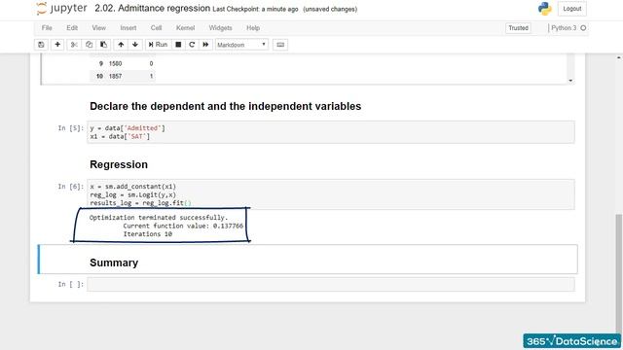Open the command palette keyboard icon
Screen dimensions: 623x350
280,45
